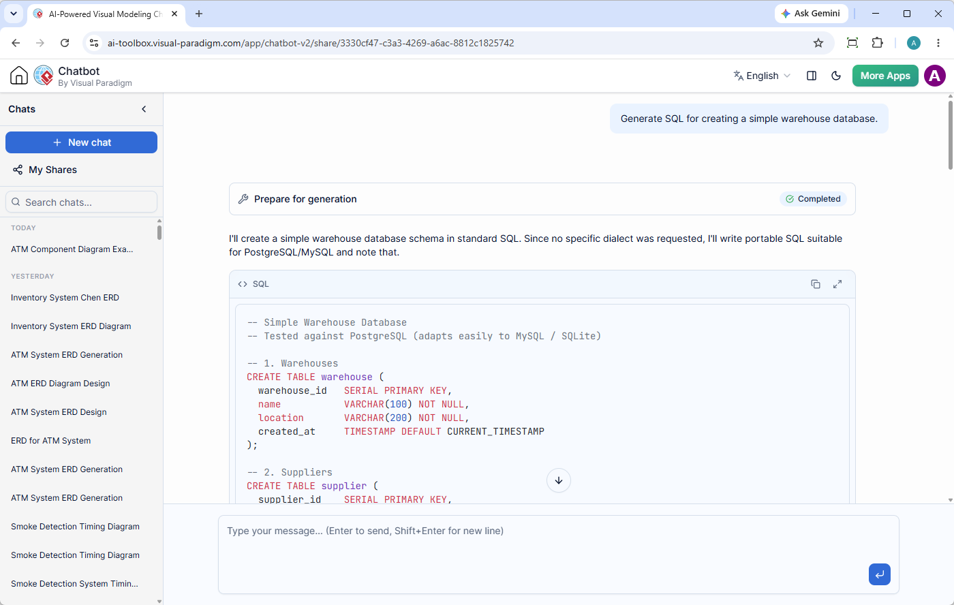Click the message send button
The width and height of the screenshot is (954, 605).
tap(880, 574)
